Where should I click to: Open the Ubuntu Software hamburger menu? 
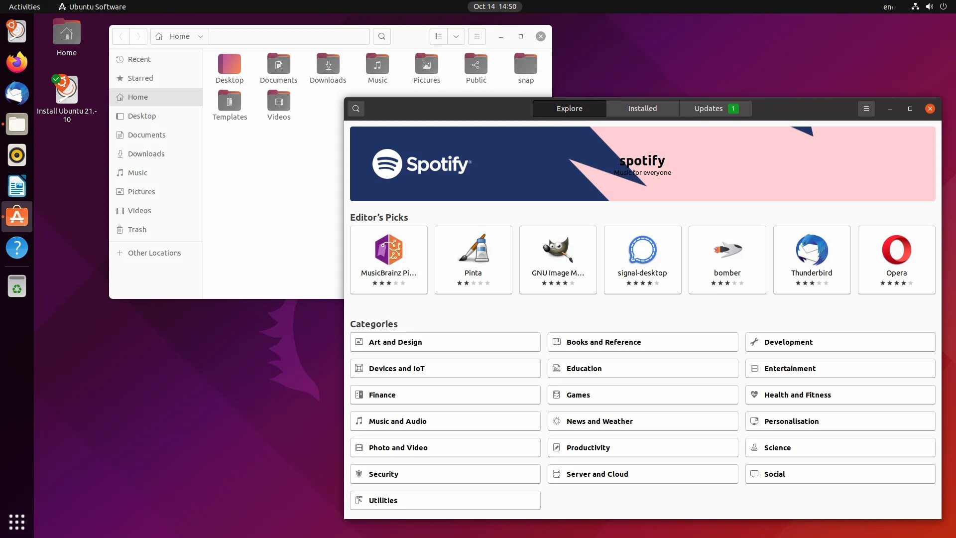coord(866,109)
